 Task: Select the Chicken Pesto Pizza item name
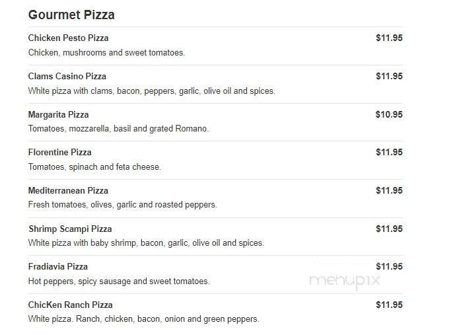(x=68, y=38)
